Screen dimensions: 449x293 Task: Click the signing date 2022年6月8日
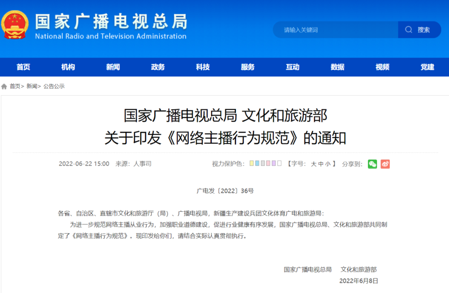coord(358,281)
